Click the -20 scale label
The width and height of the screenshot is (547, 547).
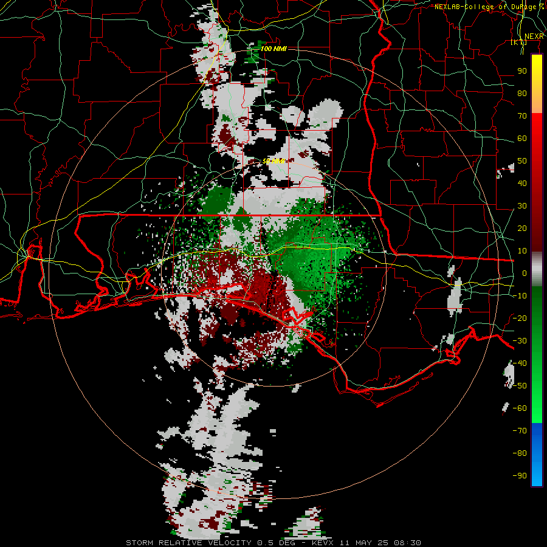(520, 318)
